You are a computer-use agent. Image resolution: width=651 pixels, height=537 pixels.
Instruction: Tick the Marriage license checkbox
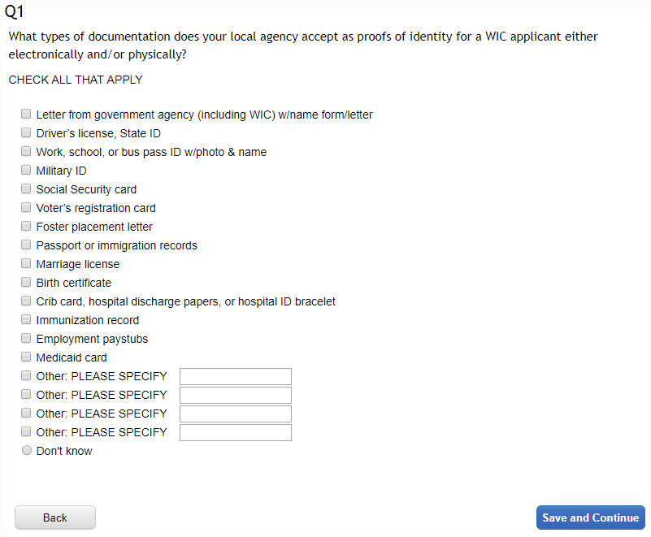[26, 264]
